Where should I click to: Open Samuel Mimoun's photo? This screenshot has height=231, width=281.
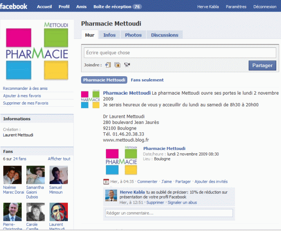tap(59, 175)
